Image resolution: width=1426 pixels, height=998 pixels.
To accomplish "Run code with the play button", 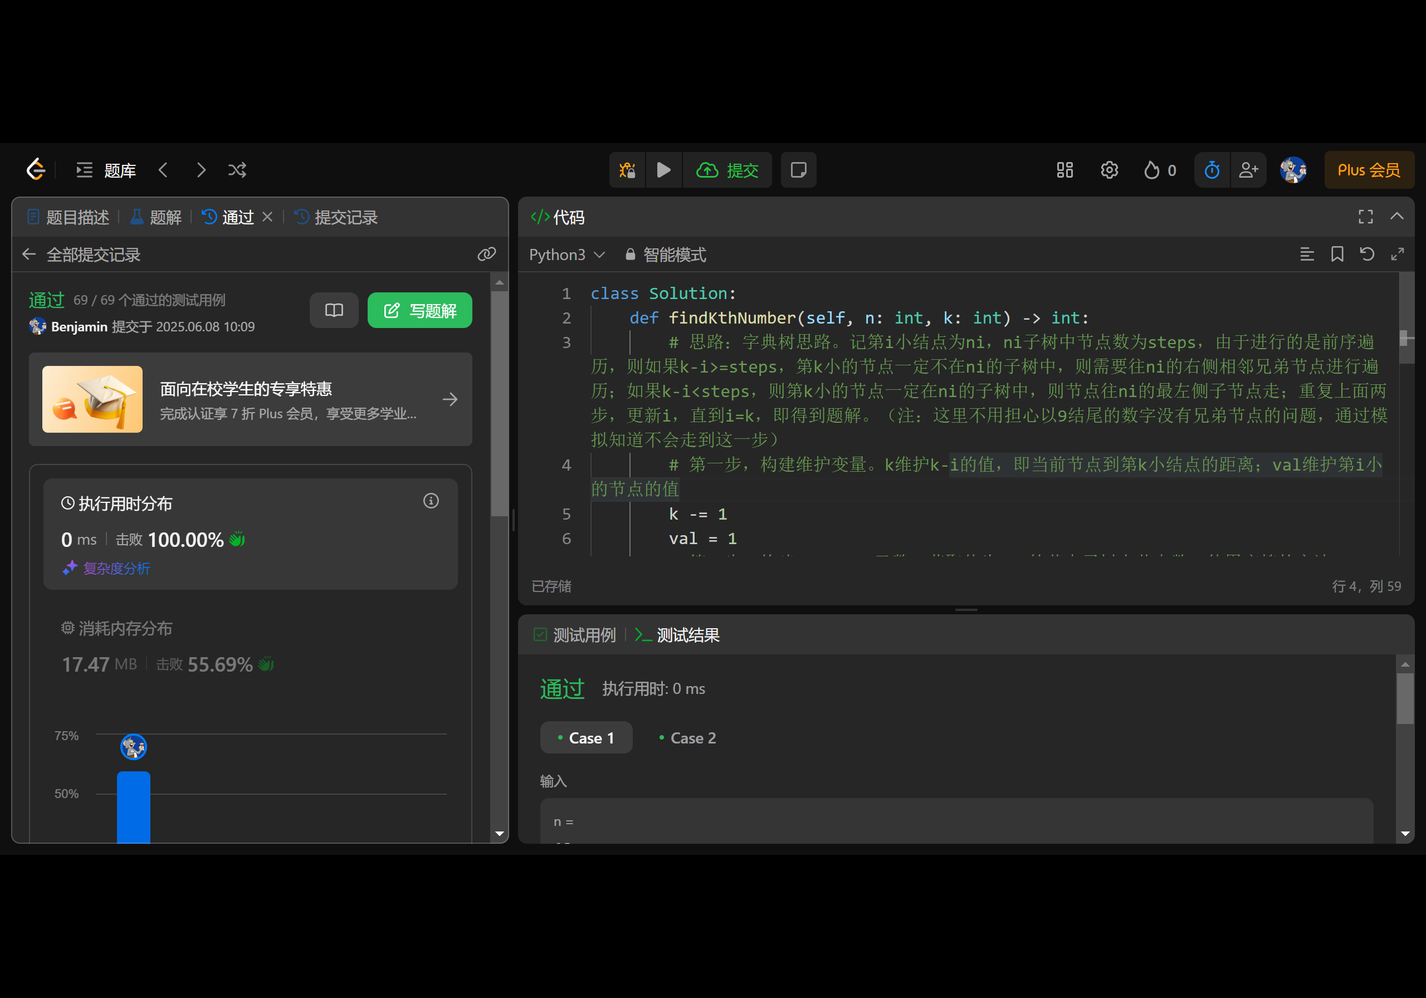I will [x=663, y=169].
